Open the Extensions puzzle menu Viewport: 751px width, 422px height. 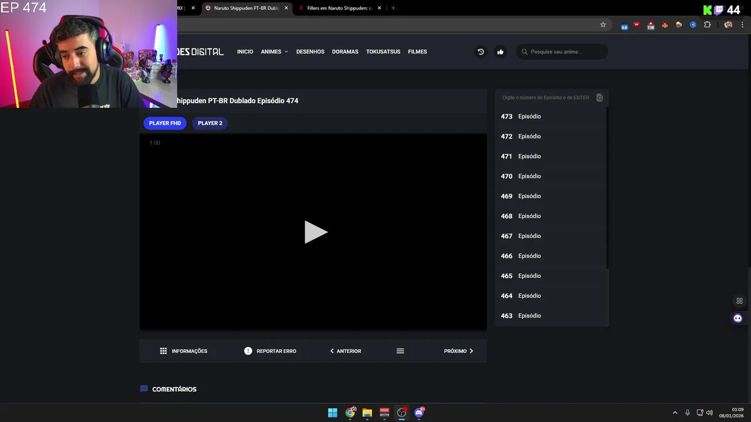[x=707, y=25]
